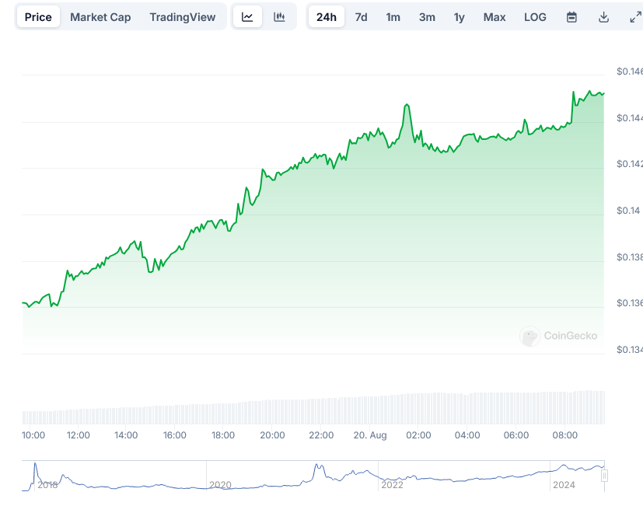643x506 pixels.
Task: Click the 20. Aug date label
Action: [x=370, y=435]
